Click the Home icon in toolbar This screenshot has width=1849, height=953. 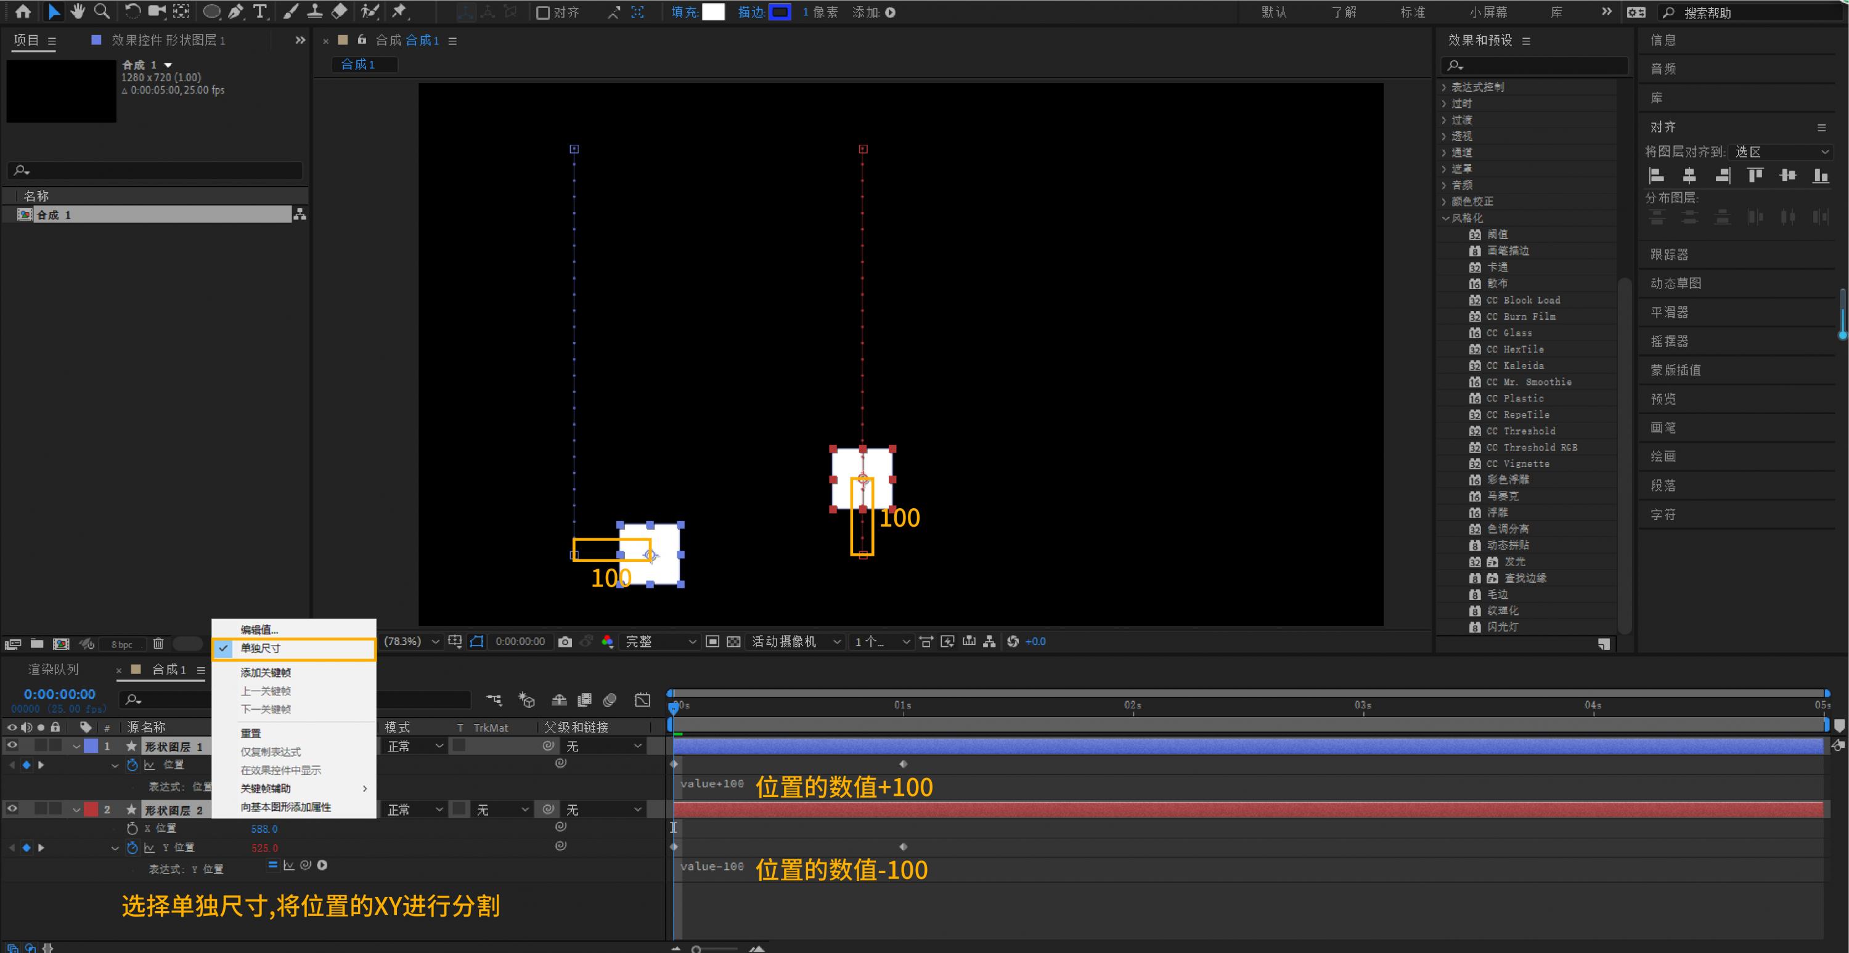23,12
